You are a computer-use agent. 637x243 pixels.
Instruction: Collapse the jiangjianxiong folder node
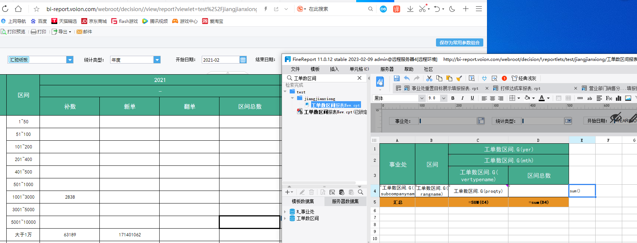point(292,98)
